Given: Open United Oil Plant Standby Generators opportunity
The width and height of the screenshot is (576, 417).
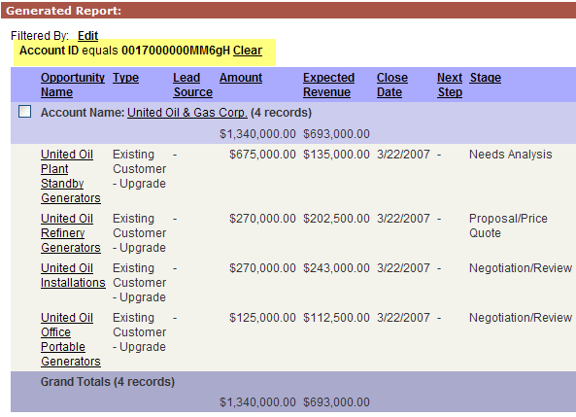Looking at the screenshot, I should (71, 176).
